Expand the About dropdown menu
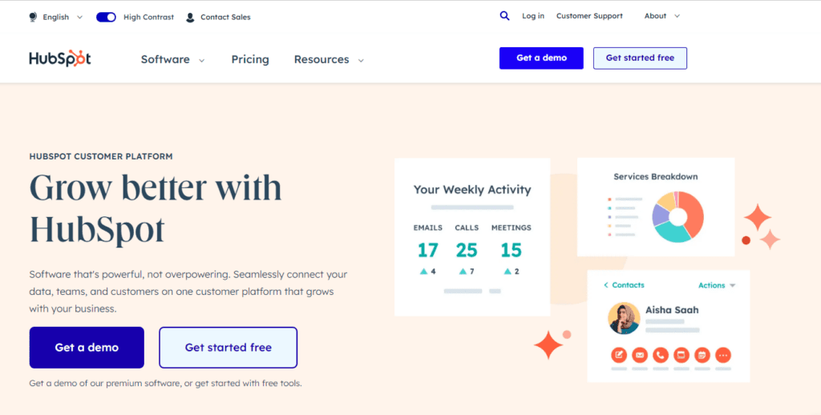 (x=662, y=16)
